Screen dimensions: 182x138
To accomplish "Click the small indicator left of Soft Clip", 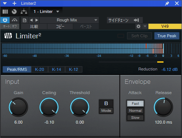I will [x=121, y=36].
